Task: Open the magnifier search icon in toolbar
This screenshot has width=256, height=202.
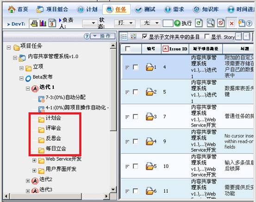Action: [x=211, y=23]
